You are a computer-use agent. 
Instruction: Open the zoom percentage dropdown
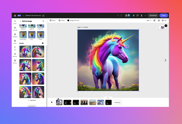tap(149, 20)
